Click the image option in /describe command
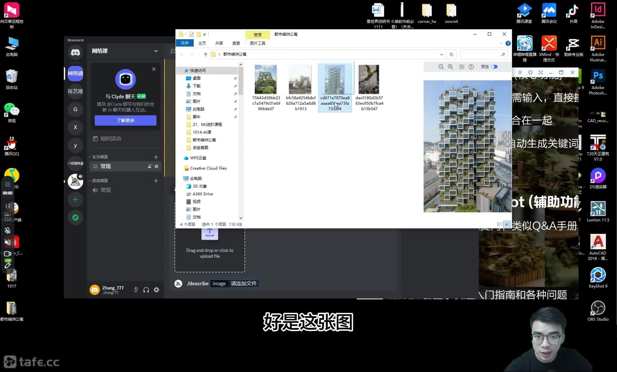This screenshot has width=617, height=372. pos(219,283)
